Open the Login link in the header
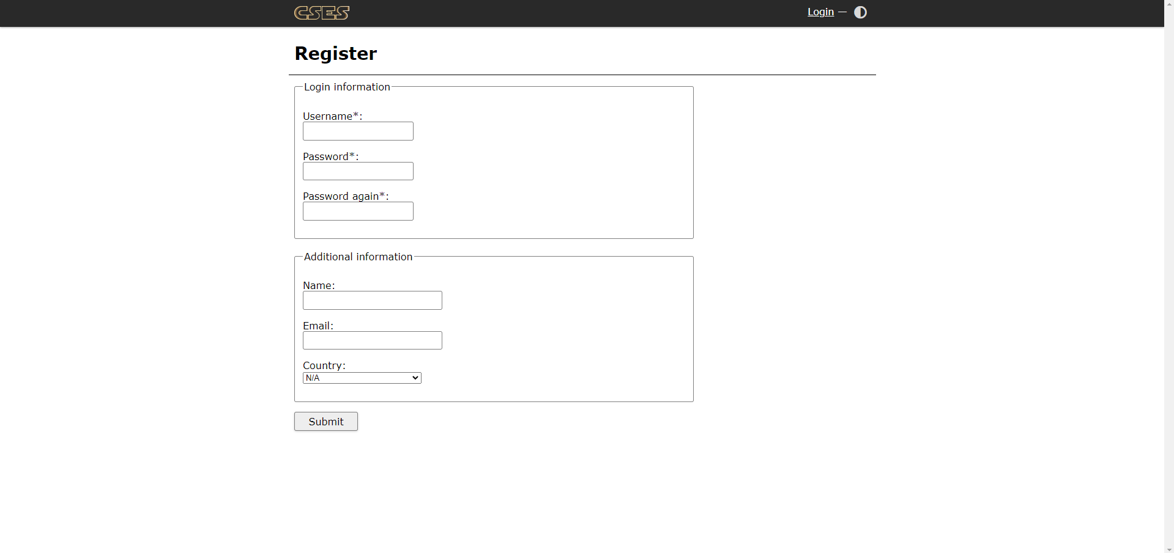The height and width of the screenshot is (553, 1174). [x=820, y=12]
